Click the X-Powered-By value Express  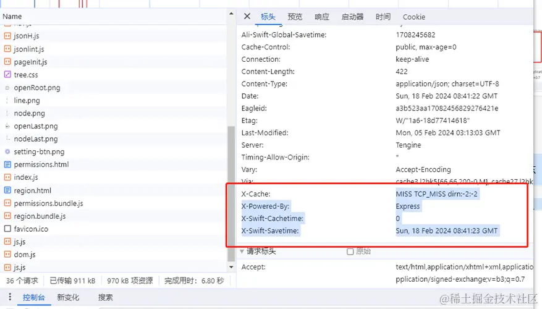(x=408, y=206)
